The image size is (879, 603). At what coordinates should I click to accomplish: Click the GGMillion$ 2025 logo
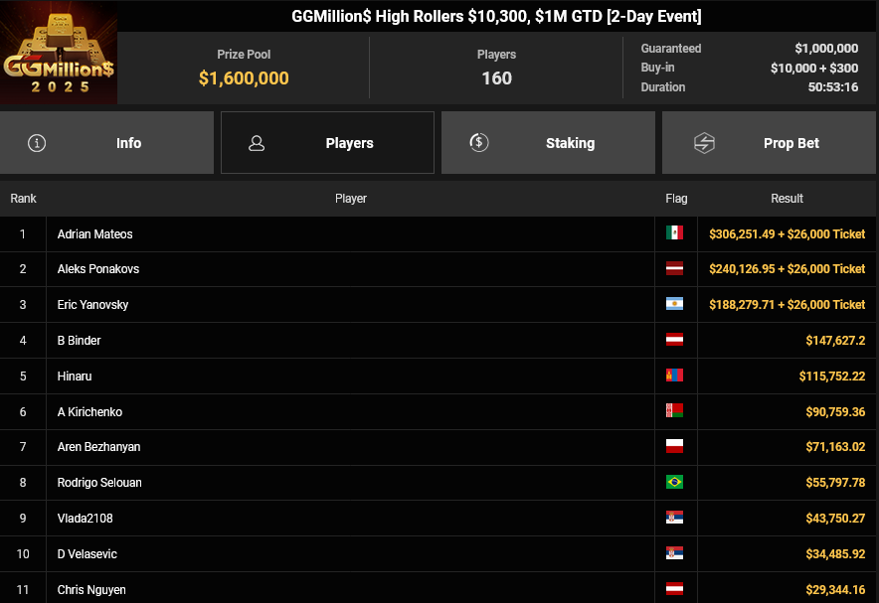[x=59, y=54]
